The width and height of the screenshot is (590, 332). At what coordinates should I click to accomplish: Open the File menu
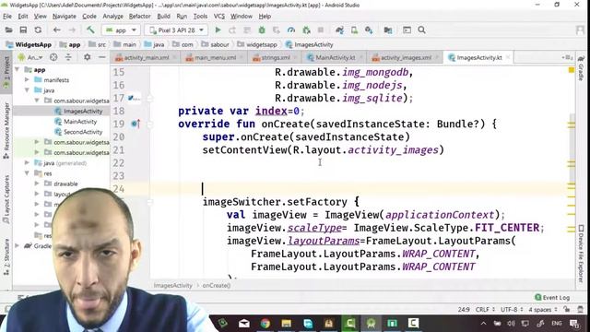click(x=7, y=17)
